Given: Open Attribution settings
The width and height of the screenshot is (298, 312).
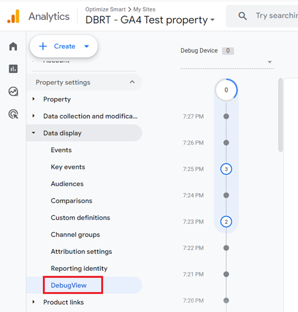Looking at the screenshot, I should click(x=81, y=251).
